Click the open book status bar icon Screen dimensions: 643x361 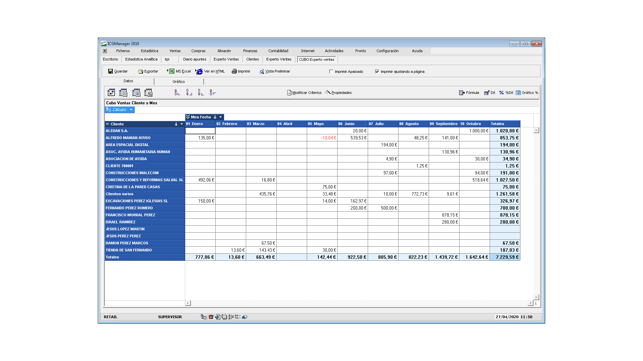point(224,317)
